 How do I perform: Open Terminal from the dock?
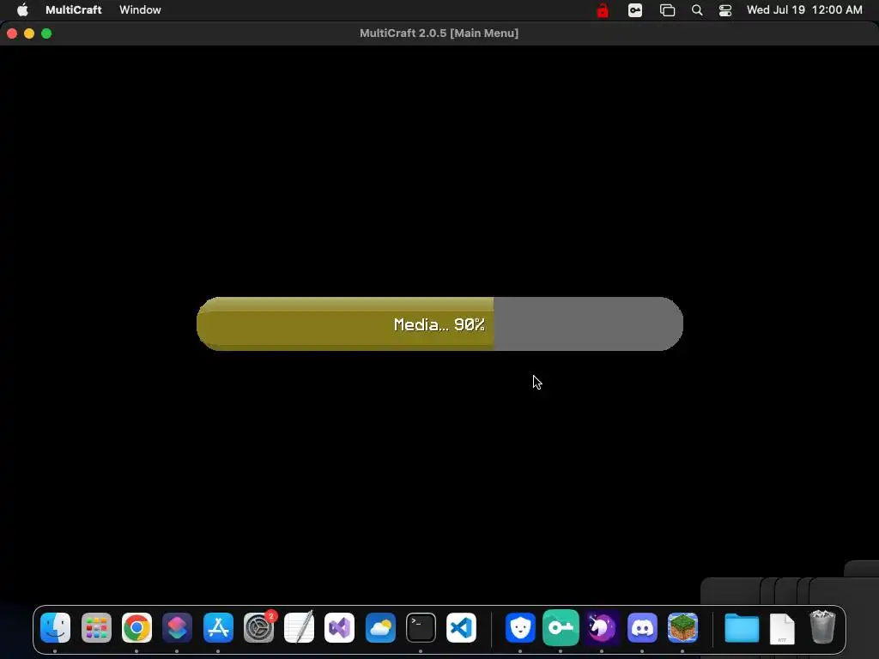pos(421,627)
